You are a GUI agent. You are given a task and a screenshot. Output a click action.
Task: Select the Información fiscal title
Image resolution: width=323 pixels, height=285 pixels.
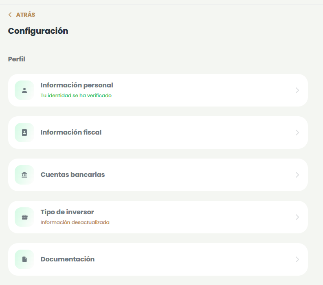tap(71, 133)
